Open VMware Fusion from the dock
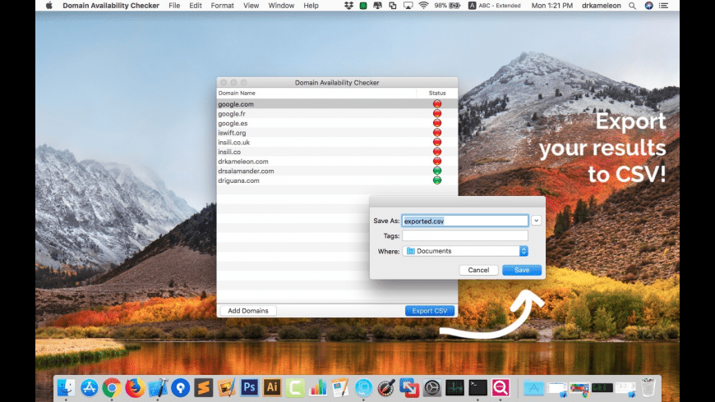 (409, 388)
